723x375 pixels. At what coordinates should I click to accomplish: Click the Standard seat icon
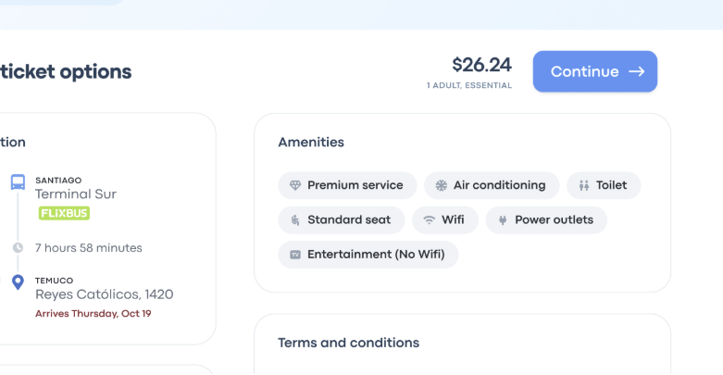[295, 220]
